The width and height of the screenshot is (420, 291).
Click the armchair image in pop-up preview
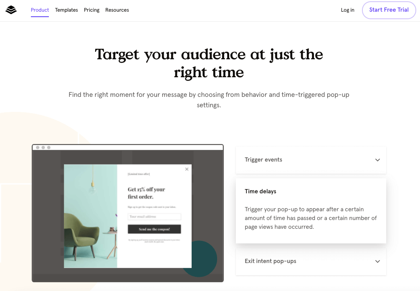tap(91, 216)
